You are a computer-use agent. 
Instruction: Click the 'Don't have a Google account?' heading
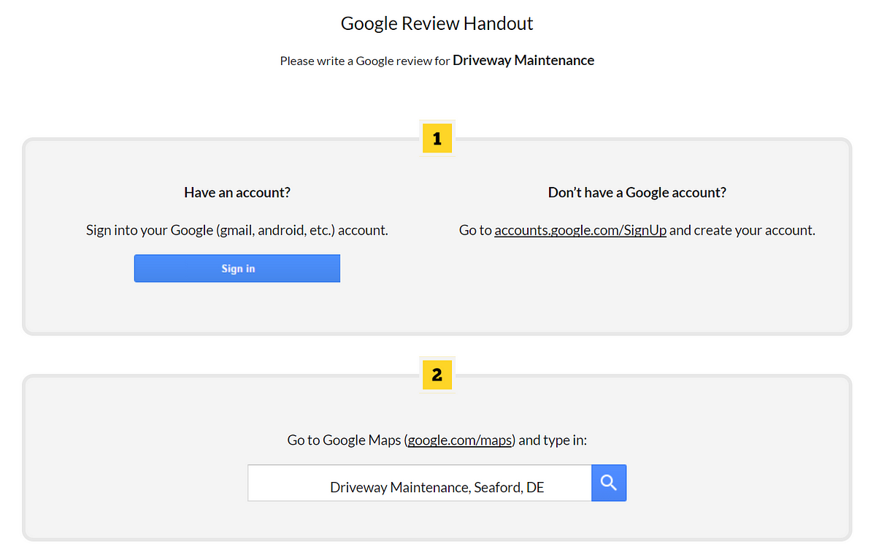click(637, 193)
